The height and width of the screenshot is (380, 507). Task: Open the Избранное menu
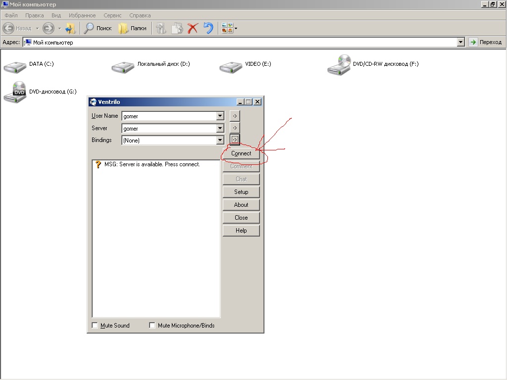(82, 15)
